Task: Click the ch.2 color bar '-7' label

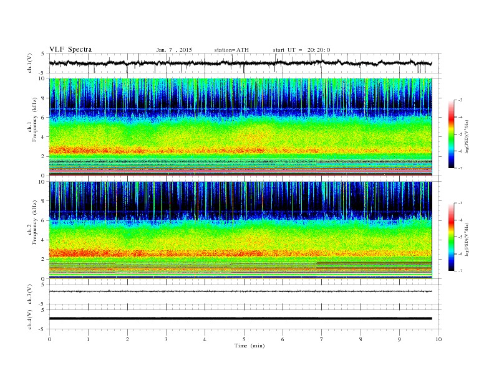Action: point(460,271)
